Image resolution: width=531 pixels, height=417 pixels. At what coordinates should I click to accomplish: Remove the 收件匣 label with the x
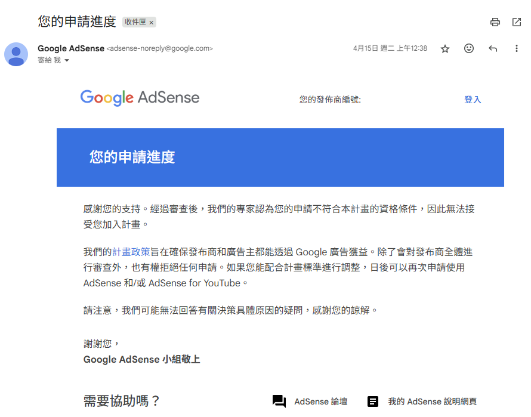pyautogui.click(x=152, y=22)
